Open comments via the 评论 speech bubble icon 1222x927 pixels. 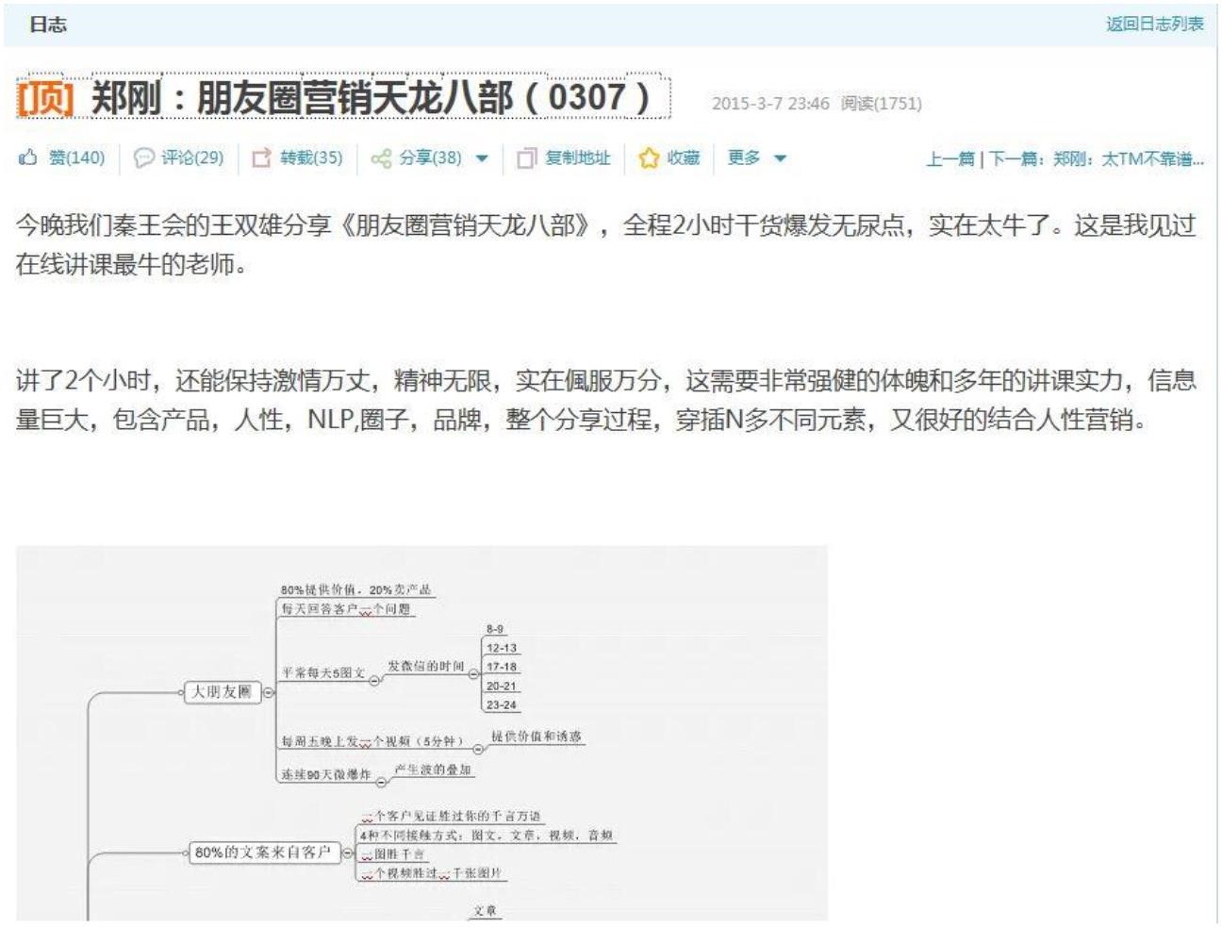(143, 158)
